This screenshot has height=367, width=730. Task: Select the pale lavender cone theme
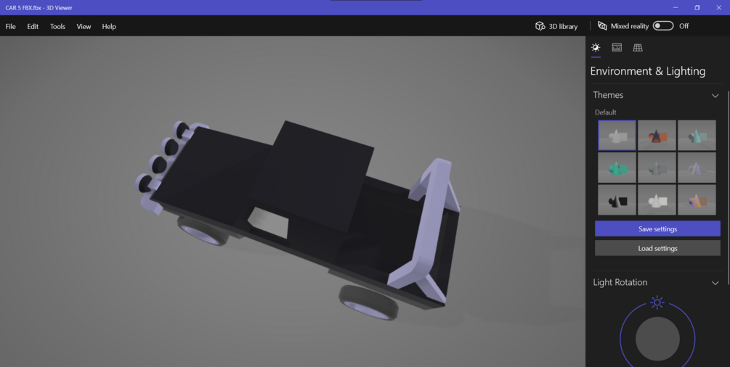[x=697, y=168]
